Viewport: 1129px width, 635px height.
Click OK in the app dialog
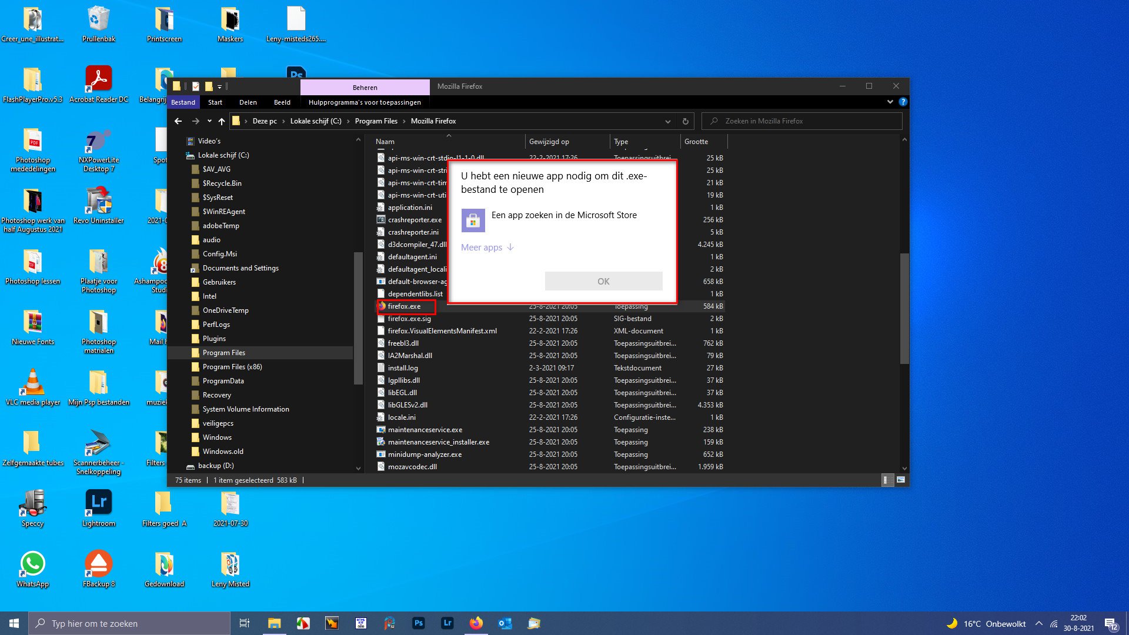tap(603, 281)
